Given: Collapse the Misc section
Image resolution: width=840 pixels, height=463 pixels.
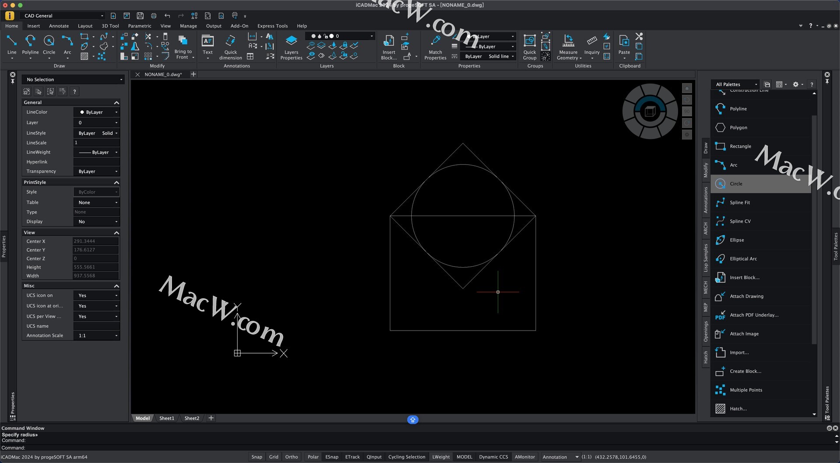Looking at the screenshot, I should click(116, 286).
